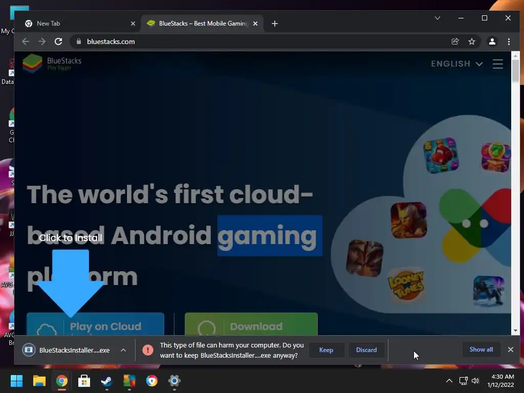Open Show all downloads
The image size is (524, 393).
(481, 350)
